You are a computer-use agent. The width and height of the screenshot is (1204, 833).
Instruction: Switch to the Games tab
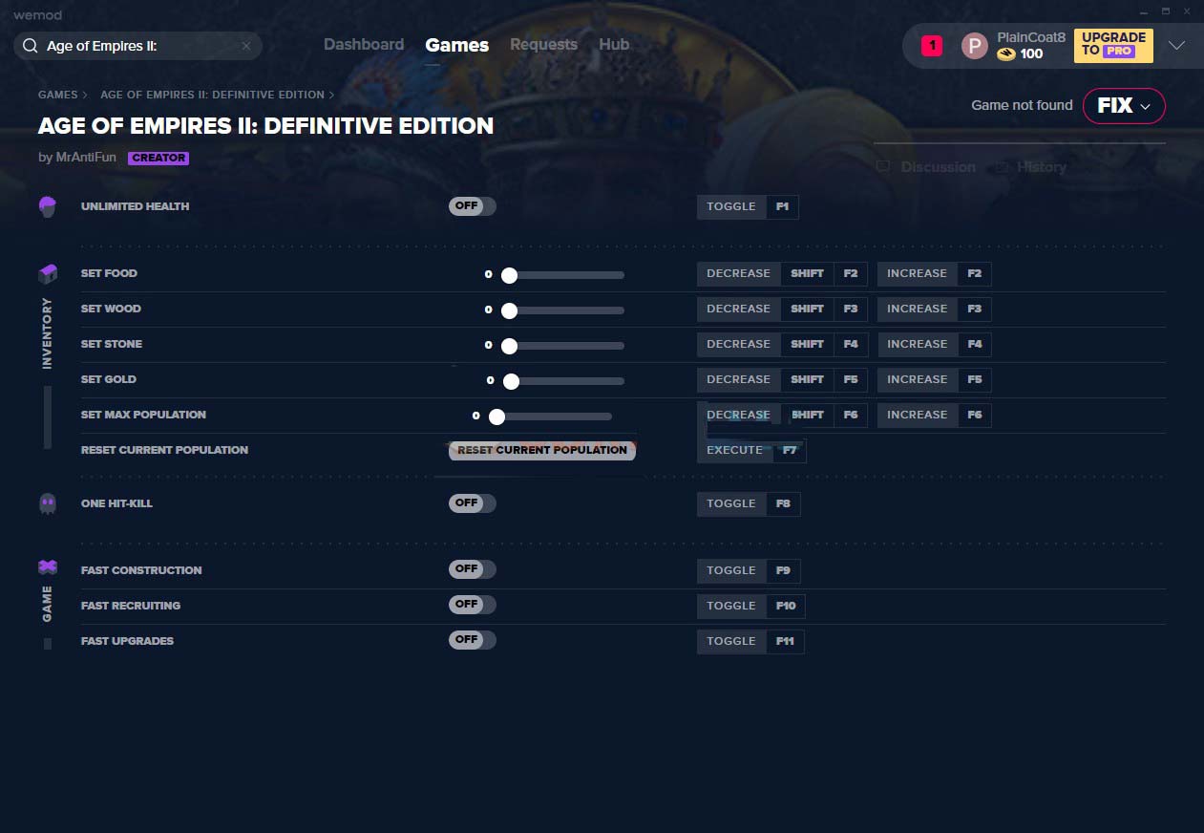[x=457, y=45]
